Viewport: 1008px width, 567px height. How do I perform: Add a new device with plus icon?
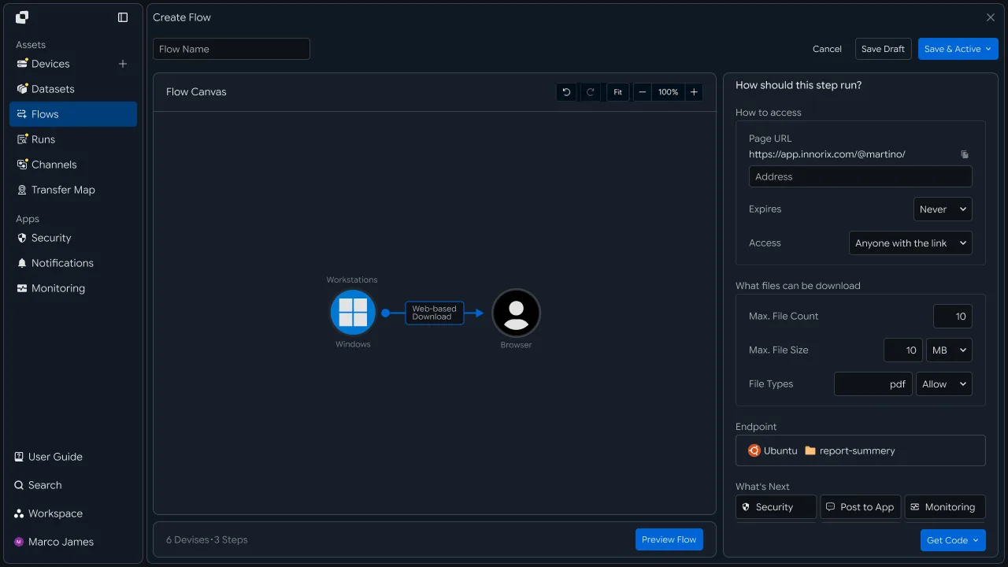[123, 64]
